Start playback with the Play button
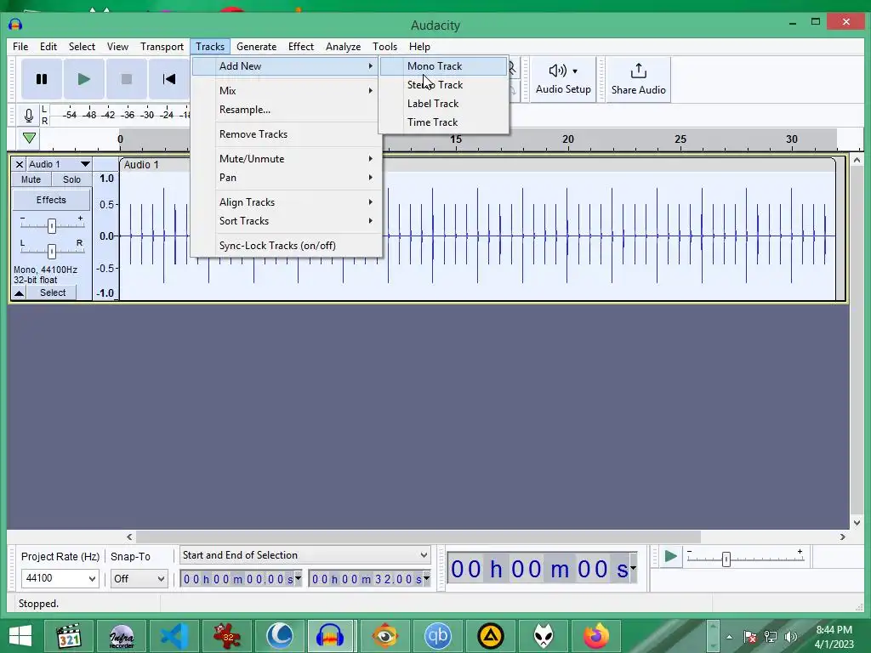The height and width of the screenshot is (653, 871). point(84,79)
